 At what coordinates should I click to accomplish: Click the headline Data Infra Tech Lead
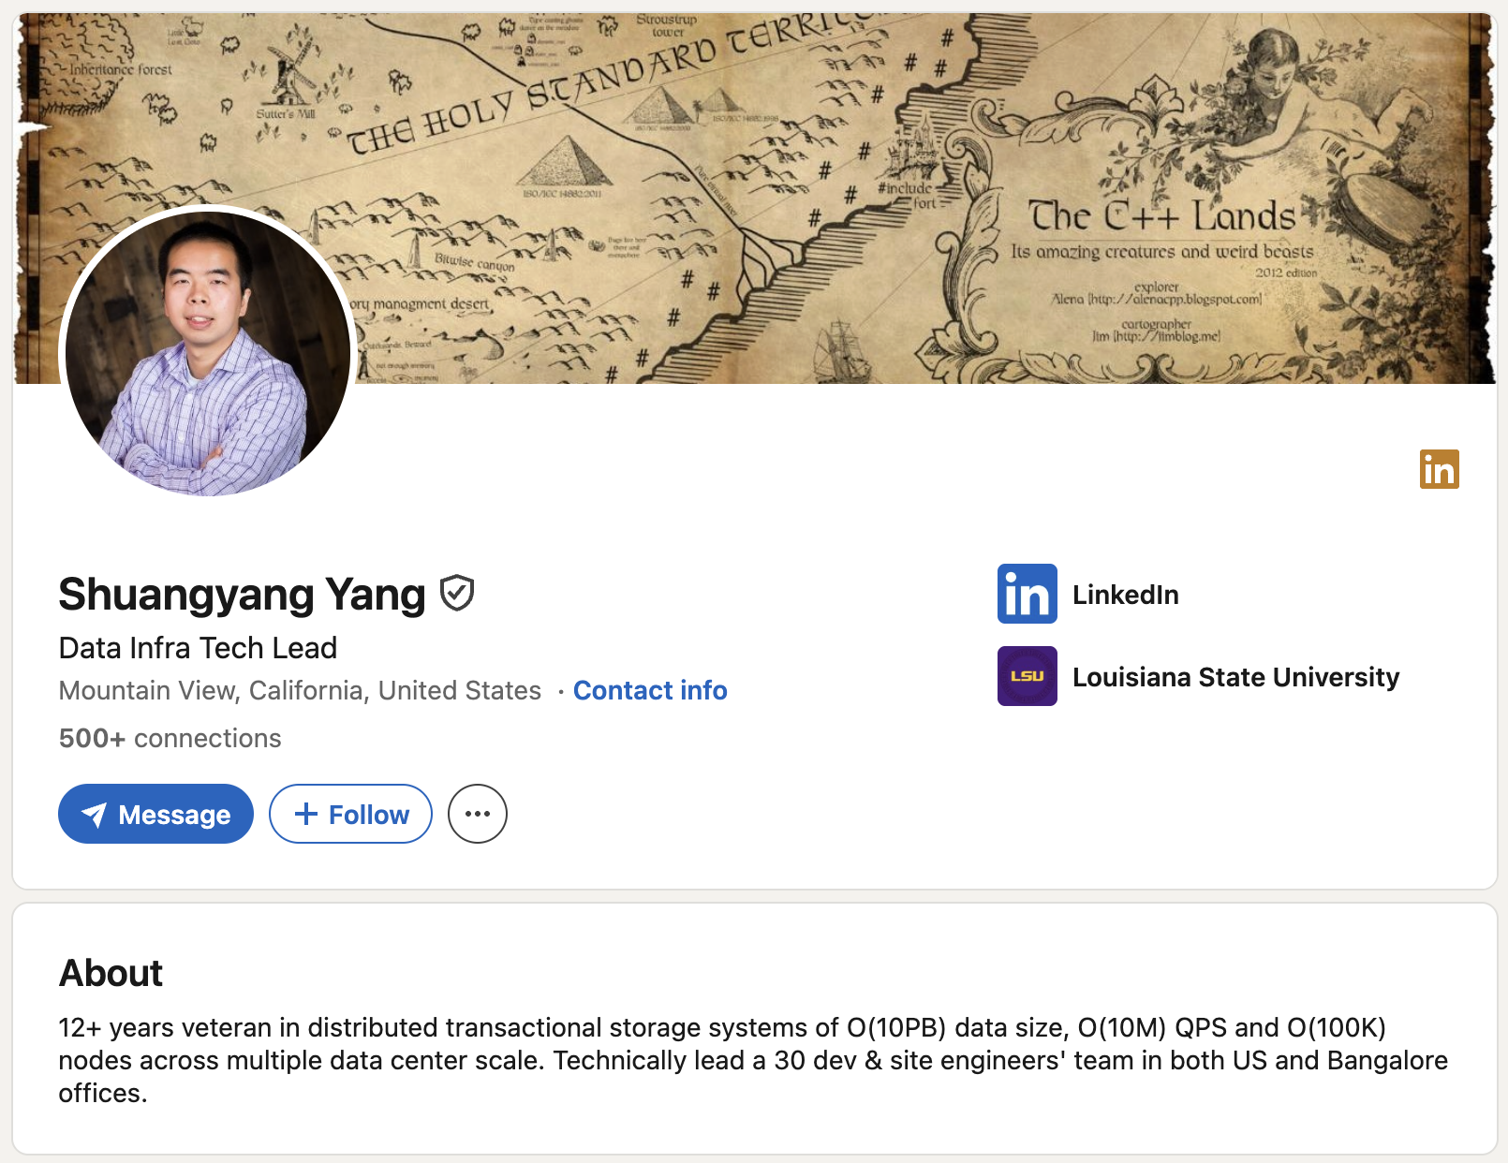tap(198, 648)
